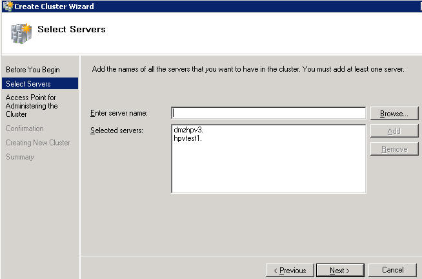Proceed with the Next button

pyautogui.click(x=340, y=271)
